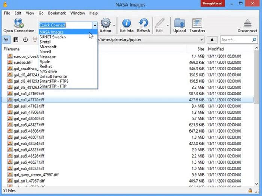Select the file gal_eu3_48127.tiff

(x=128, y=125)
